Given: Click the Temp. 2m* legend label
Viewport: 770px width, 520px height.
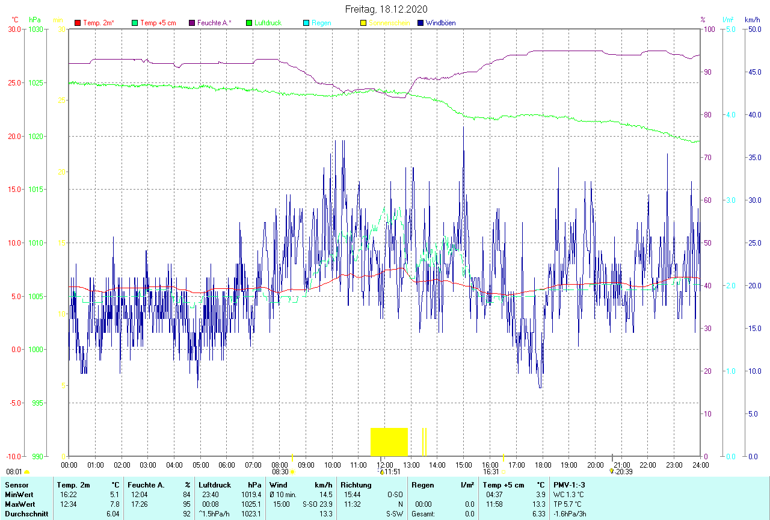Looking at the screenshot, I should click(99, 23).
